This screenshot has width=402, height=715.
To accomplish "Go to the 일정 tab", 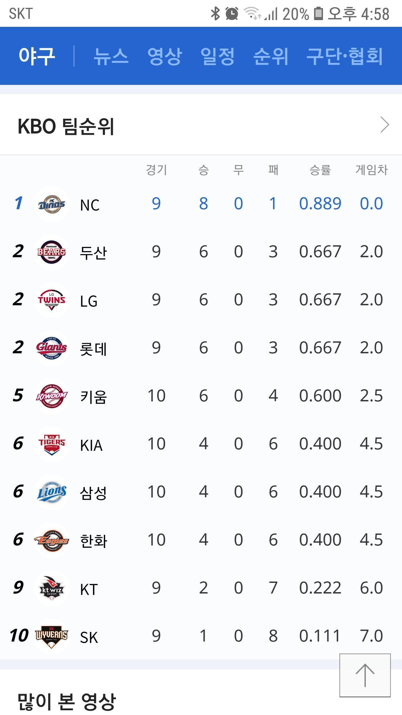I will tap(217, 56).
